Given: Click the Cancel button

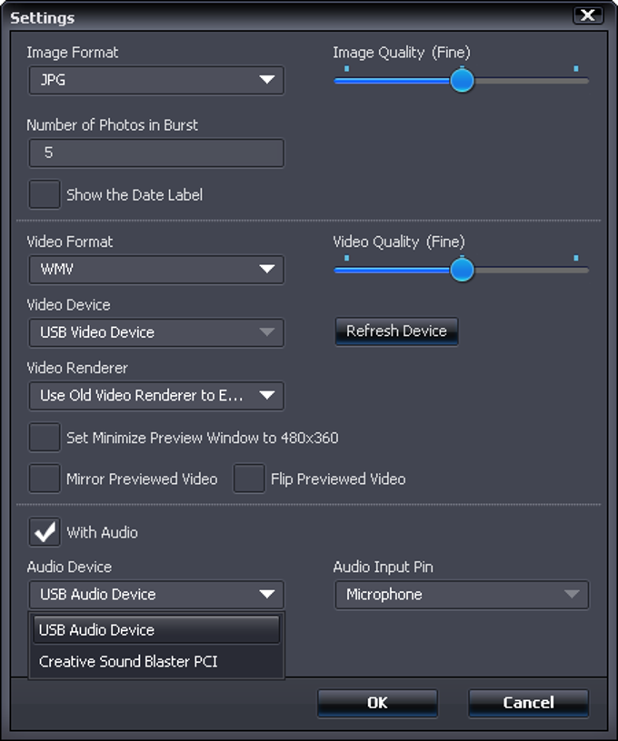Looking at the screenshot, I should (x=528, y=702).
